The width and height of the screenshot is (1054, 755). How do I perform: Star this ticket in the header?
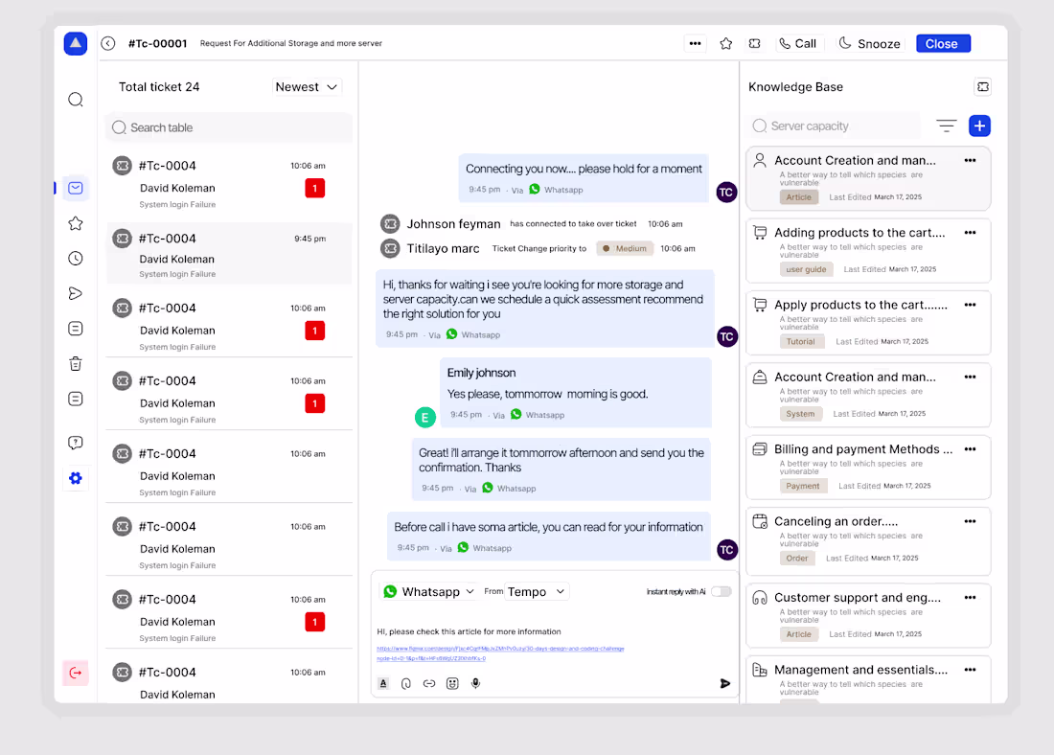(726, 44)
